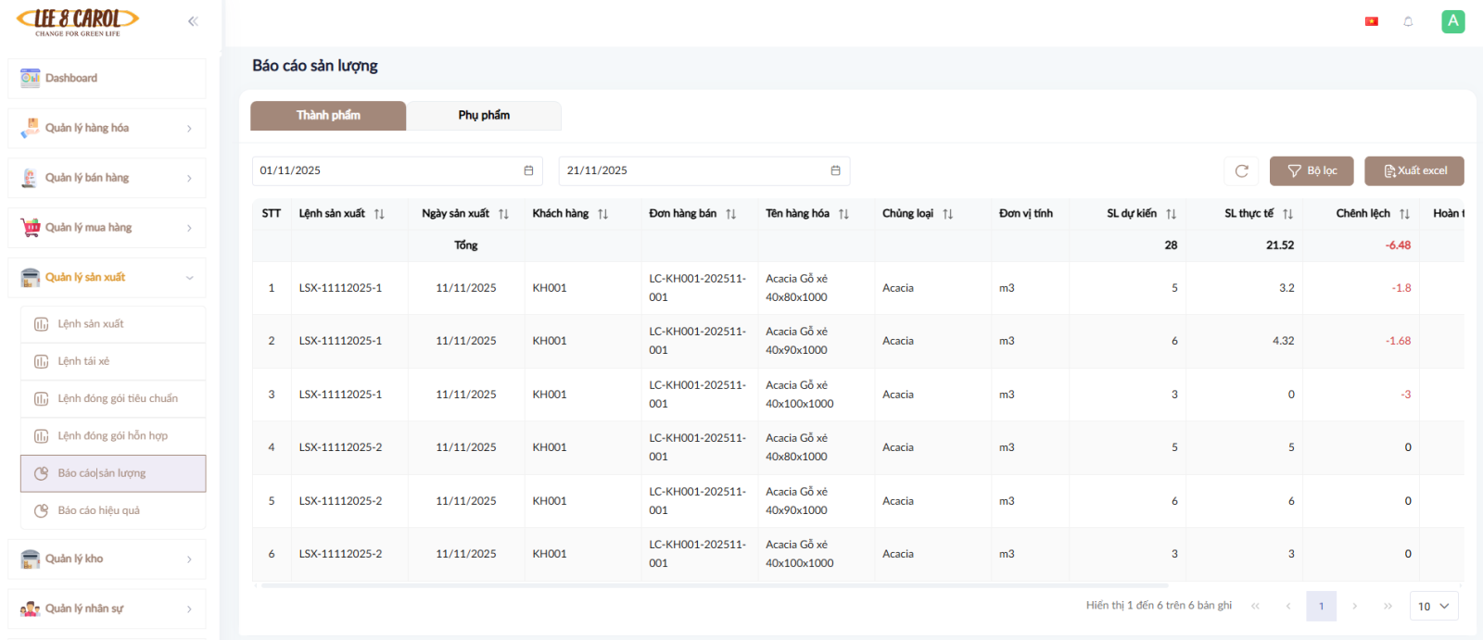The height and width of the screenshot is (640, 1483).
Task: Click the table's horizontal scrollbar
Action: 714,585
